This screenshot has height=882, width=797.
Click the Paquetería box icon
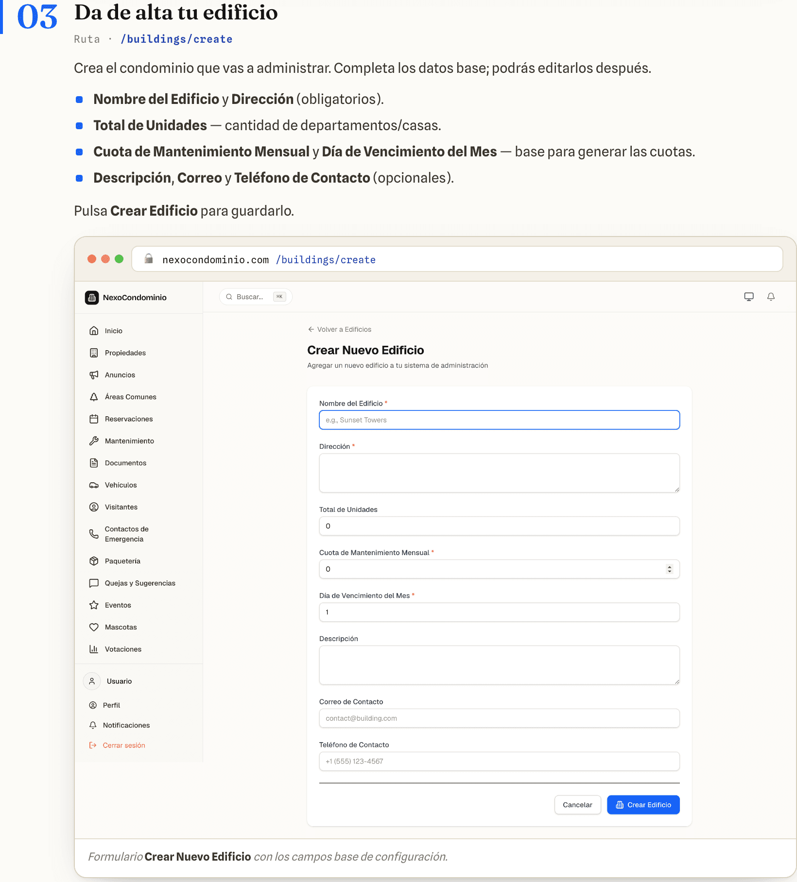click(94, 561)
